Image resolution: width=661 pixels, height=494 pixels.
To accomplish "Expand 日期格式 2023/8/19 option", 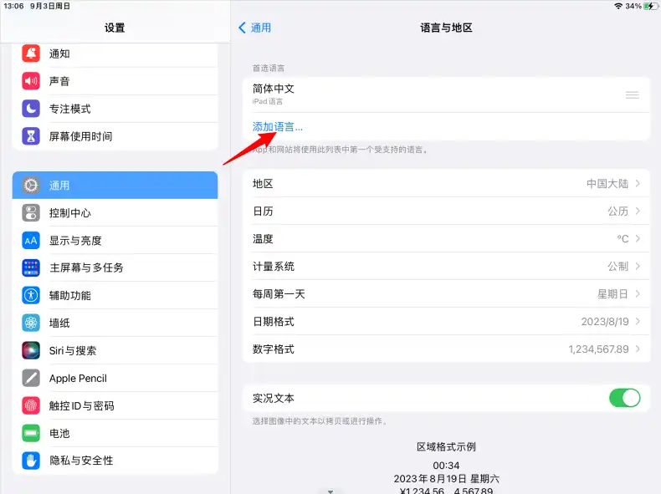I will (638, 322).
